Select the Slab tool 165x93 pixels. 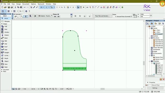coord(6,41)
